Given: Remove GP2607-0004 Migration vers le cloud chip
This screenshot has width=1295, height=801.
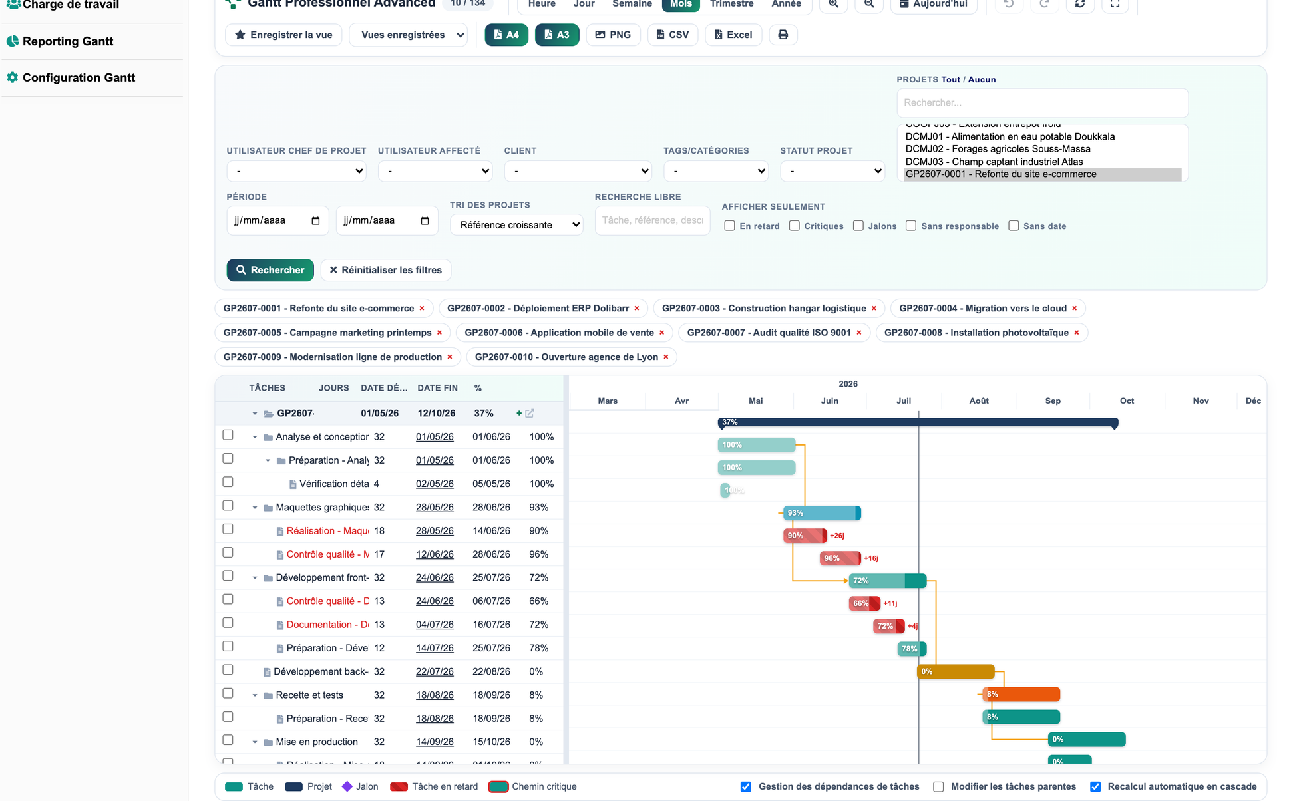Looking at the screenshot, I should tap(1075, 309).
